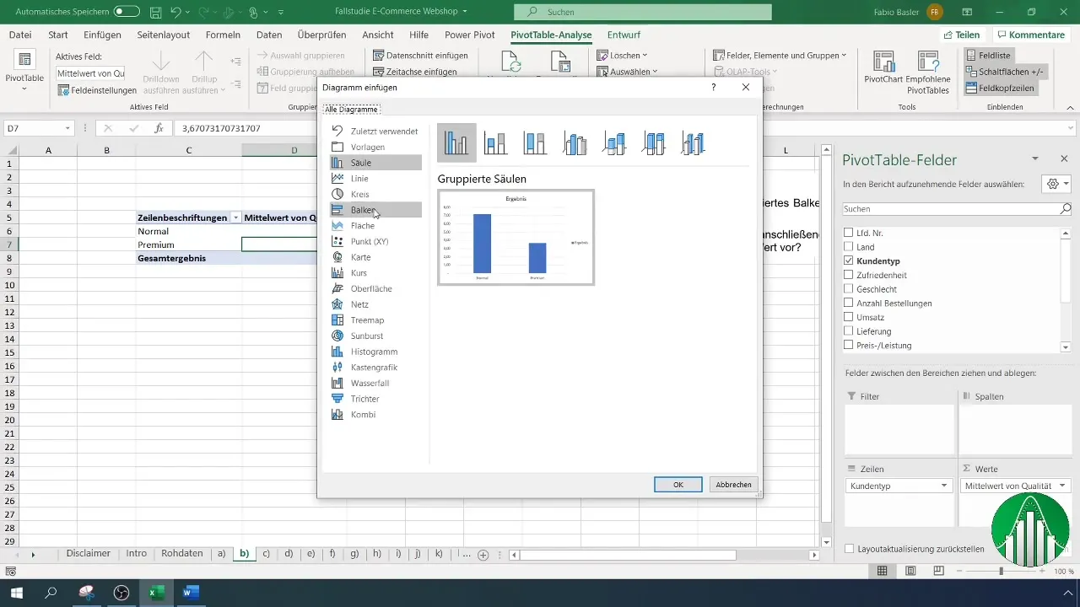Open Mittelwert von Qualität dropdown
This screenshot has width=1080, height=607.
(x=1061, y=486)
